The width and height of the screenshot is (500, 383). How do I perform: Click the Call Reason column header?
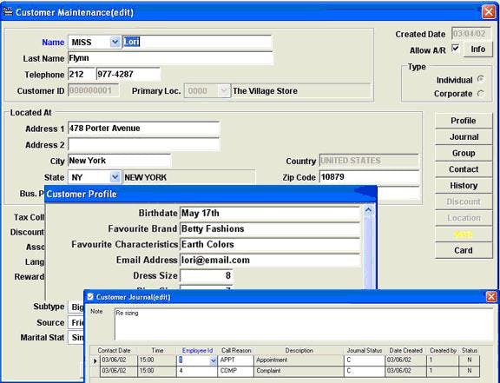coord(236,351)
